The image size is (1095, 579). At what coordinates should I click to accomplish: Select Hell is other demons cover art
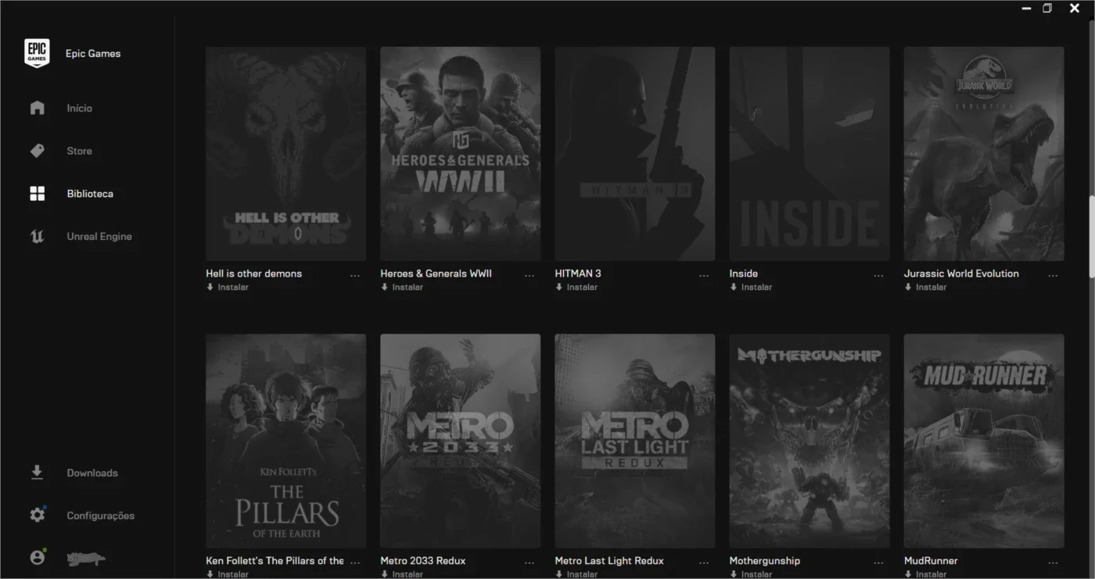pos(285,154)
